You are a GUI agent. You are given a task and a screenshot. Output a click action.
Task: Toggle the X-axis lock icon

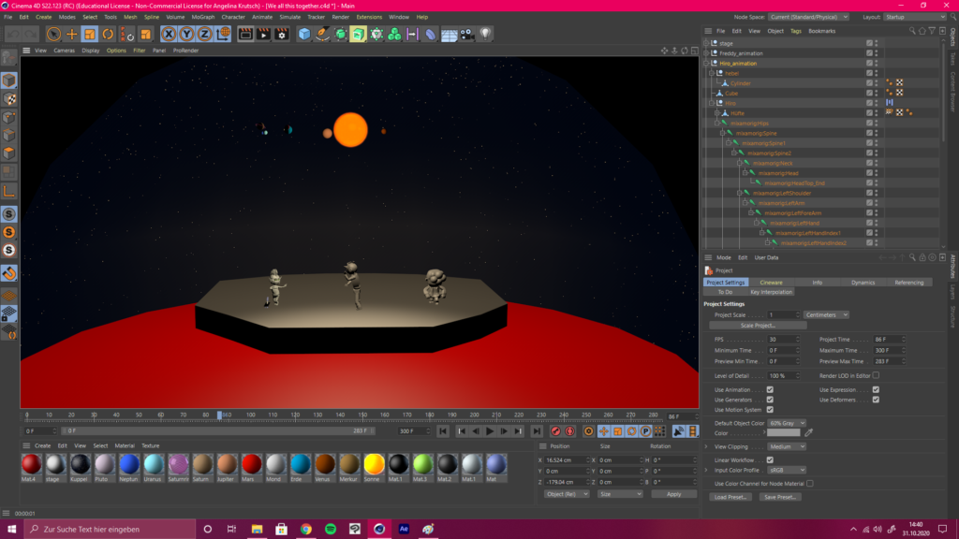pyautogui.click(x=169, y=34)
